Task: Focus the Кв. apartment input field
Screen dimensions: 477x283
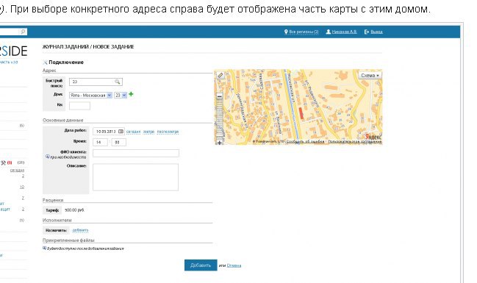Action: coord(79,106)
